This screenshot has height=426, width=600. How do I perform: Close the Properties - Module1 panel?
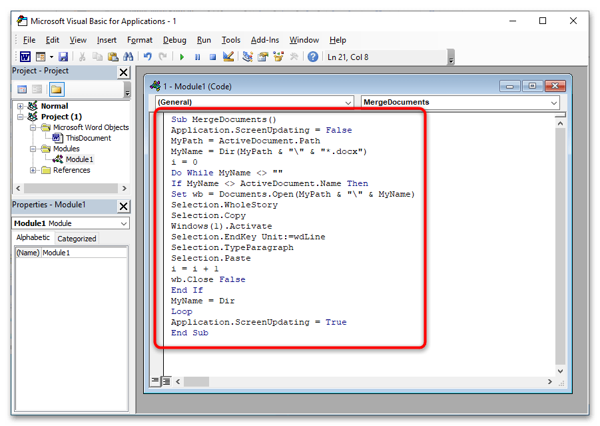click(123, 206)
